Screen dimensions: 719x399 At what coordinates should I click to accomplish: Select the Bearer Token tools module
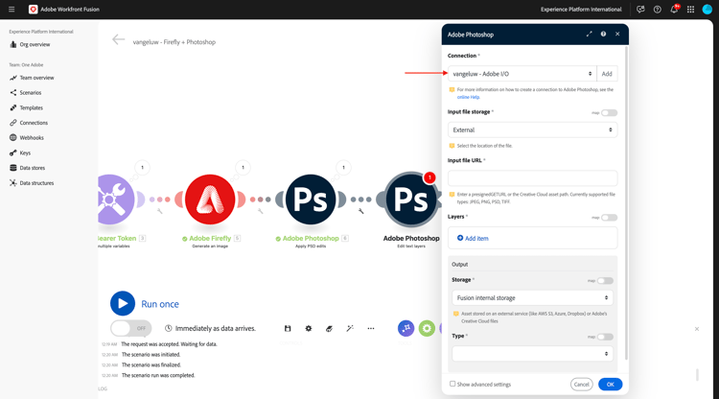tap(115, 199)
